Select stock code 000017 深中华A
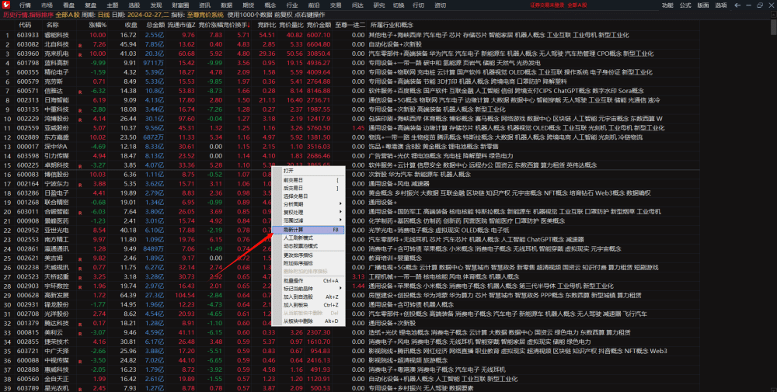The width and height of the screenshot is (777, 392). click(x=28, y=147)
